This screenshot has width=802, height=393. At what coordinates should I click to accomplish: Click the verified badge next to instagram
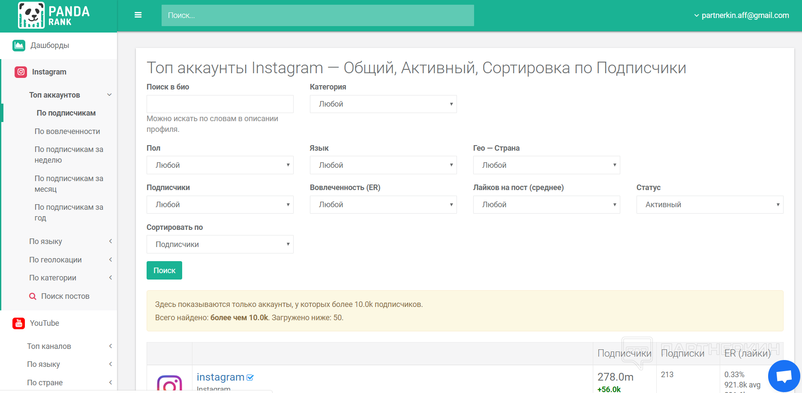[250, 378]
